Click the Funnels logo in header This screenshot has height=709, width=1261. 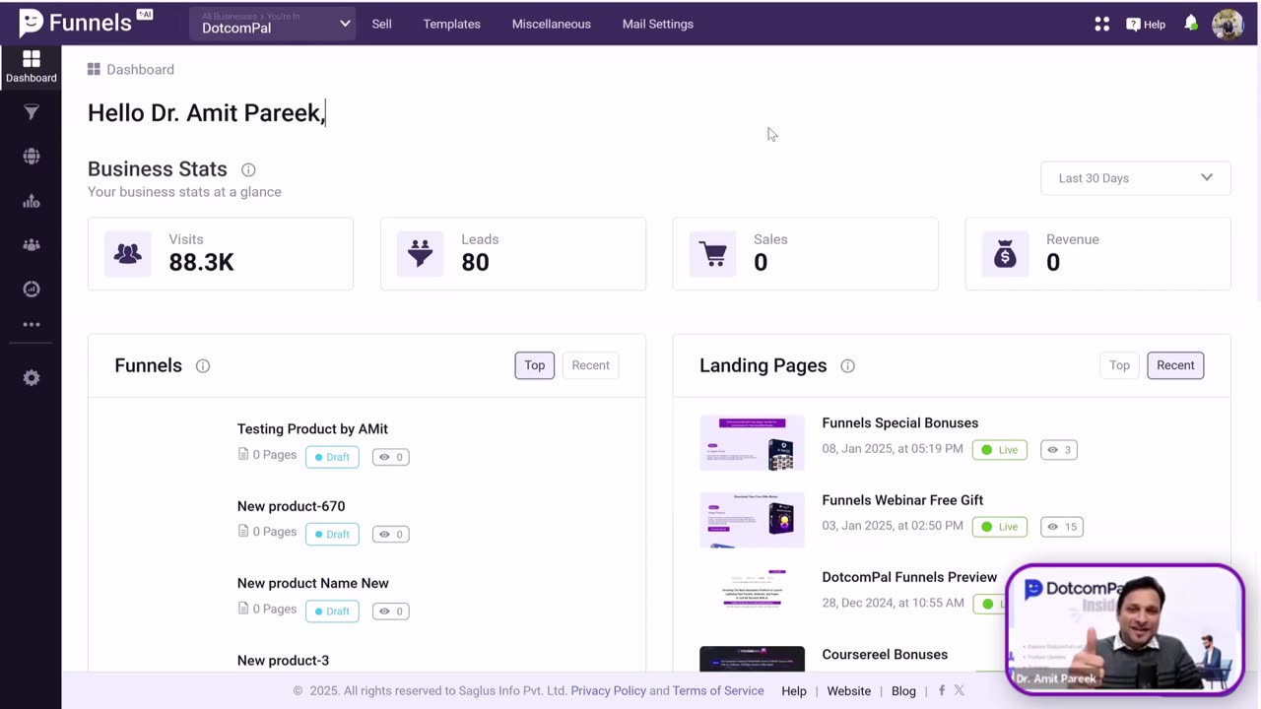click(x=86, y=23)
